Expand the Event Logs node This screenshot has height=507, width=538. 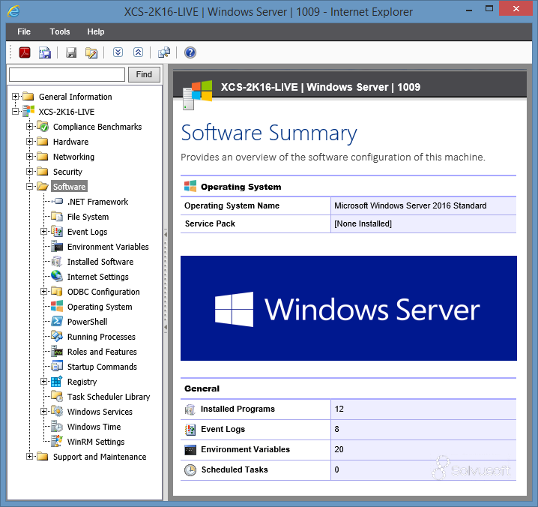coord(43,231)
